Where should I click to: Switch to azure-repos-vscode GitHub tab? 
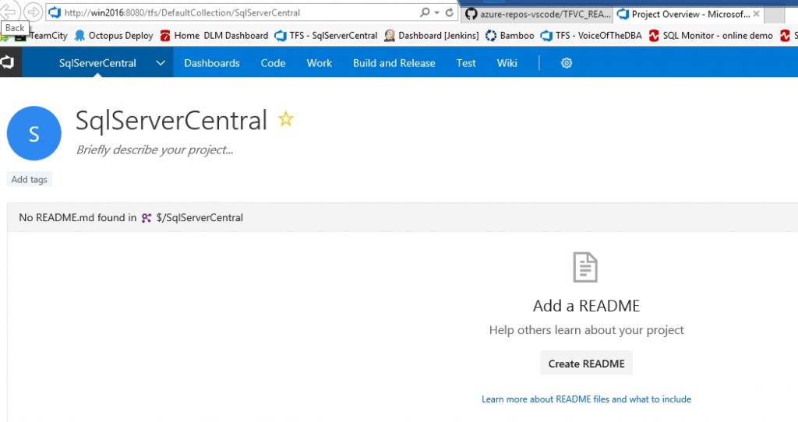(538, 14)
